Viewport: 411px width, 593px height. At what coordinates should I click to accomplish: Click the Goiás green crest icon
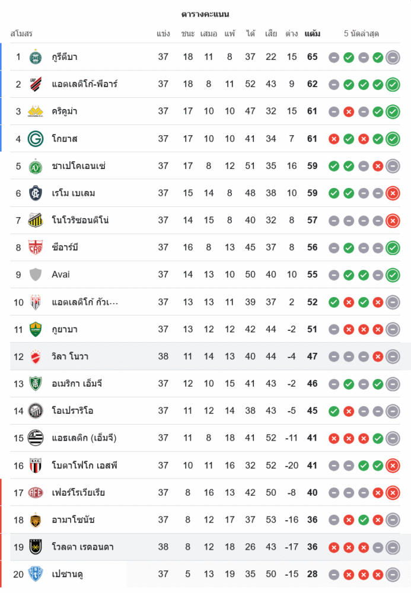(36, 139)
